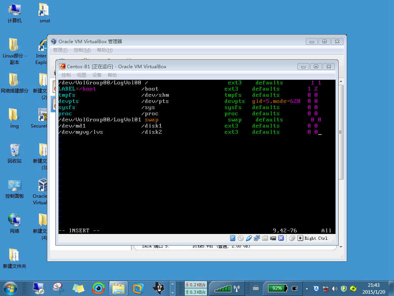Screen dimensions: 394x296
Task: Open the img folder on the desktop
Action: point(14,118)
